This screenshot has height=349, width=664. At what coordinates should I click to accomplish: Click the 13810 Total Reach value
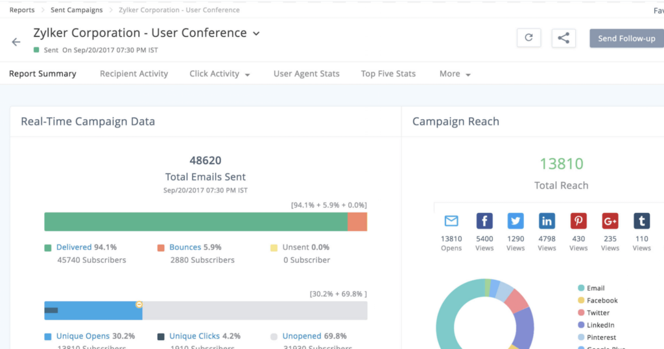tap(562, 164)
